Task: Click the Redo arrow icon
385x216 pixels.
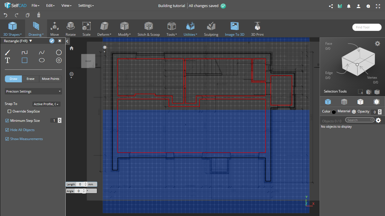Action: pos(17,15)
